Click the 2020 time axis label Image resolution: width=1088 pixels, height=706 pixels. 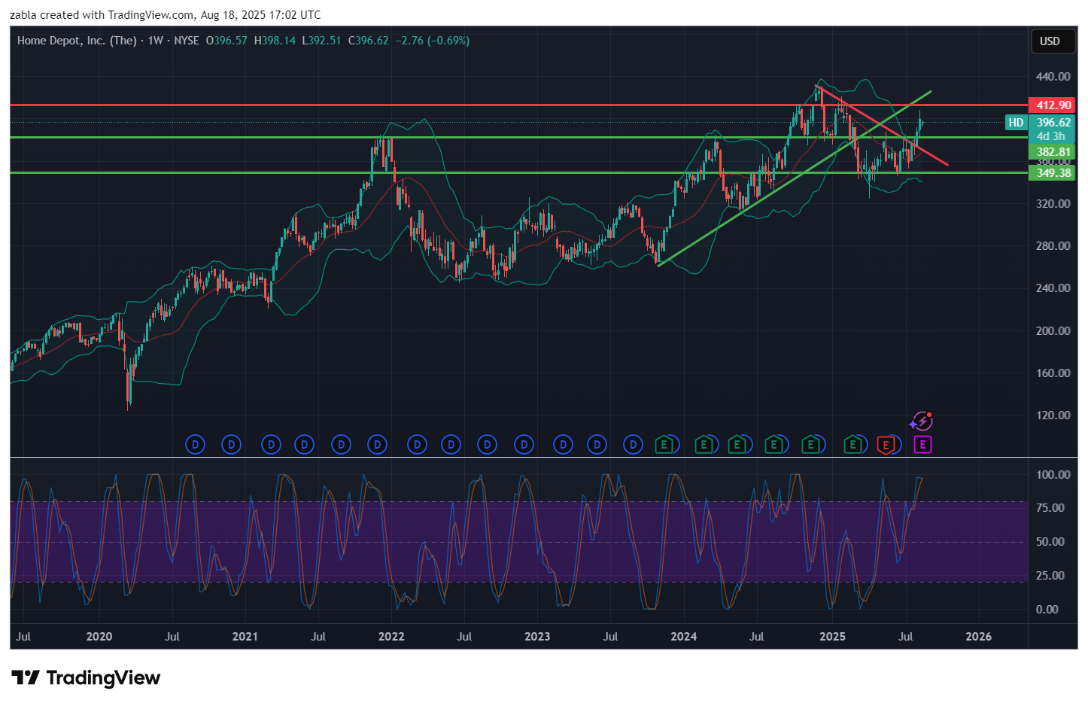(99, 637)
